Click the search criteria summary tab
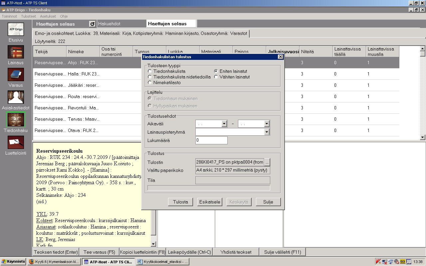This screenshot has width=426, height=266. pos(141,33)
